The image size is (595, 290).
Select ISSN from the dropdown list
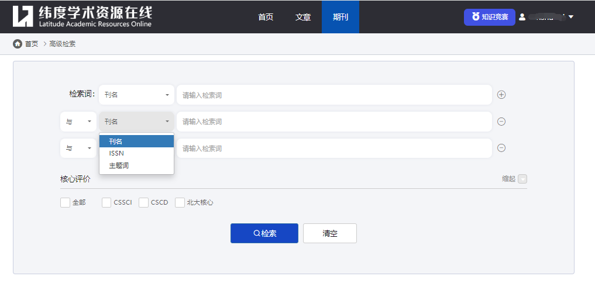click(116, 153)
